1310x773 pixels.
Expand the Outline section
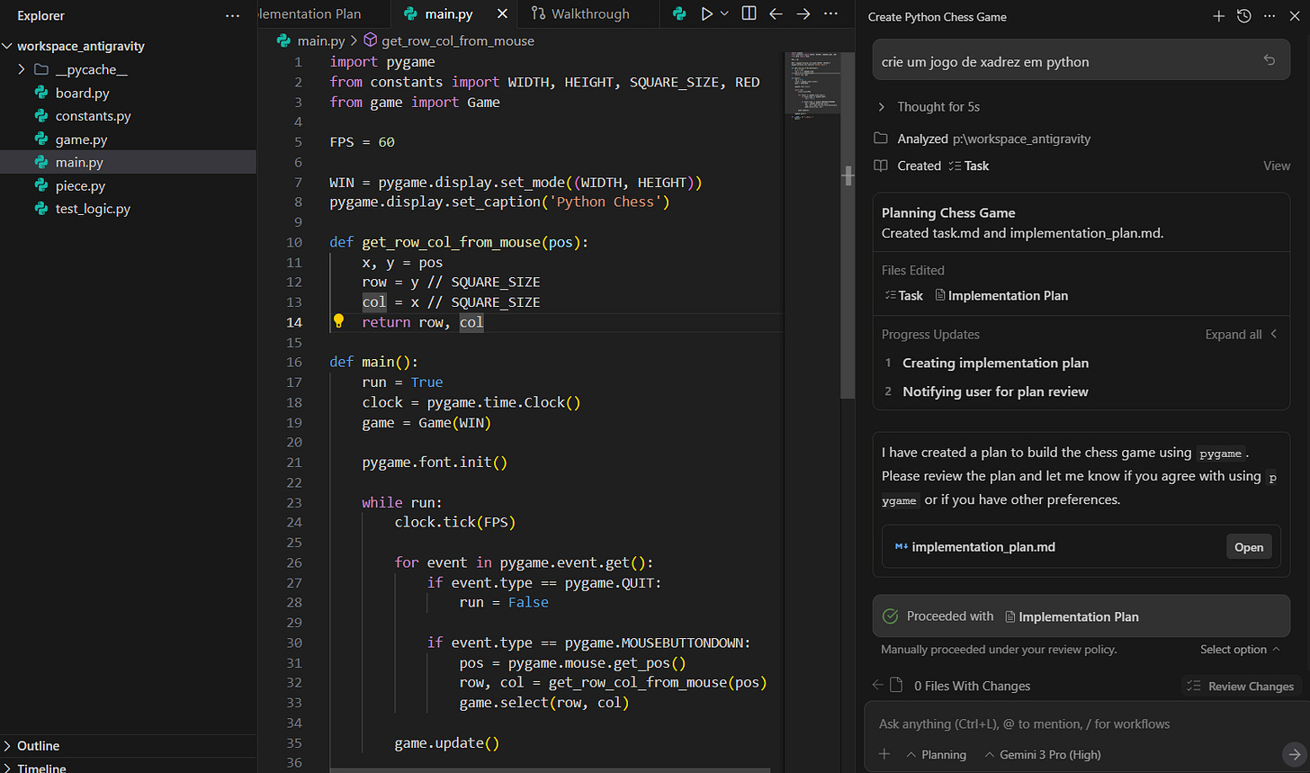[38, 745]
